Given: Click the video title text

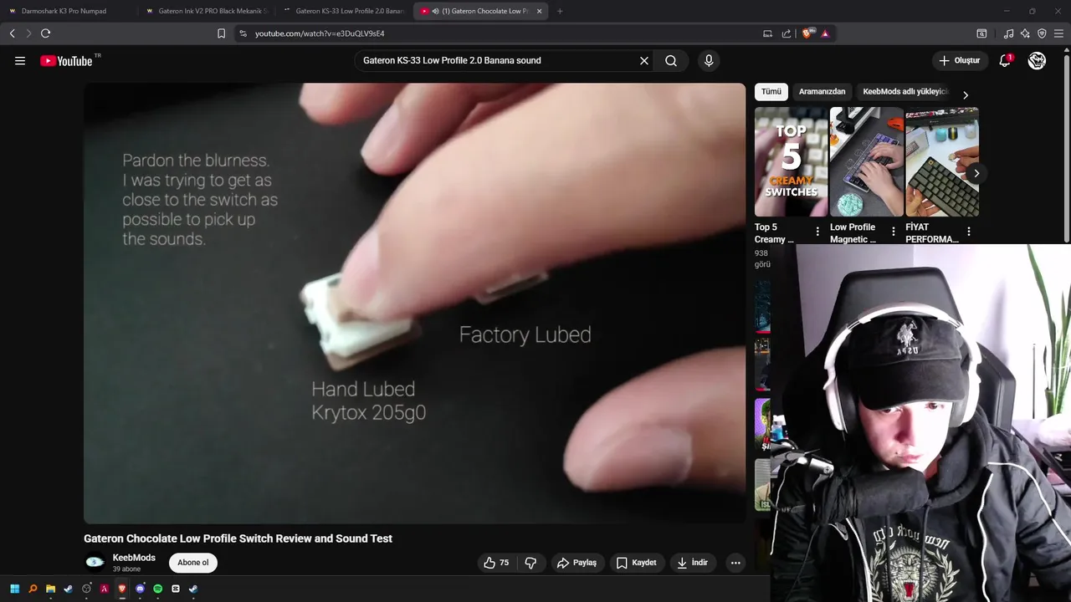Looking at the screenshot, I should (238, 538).
